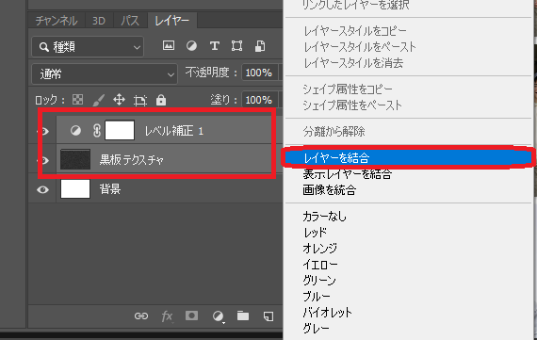Click 分離から解除 menu item
This screenshot has height=340, width=537.
coord(334,132)
